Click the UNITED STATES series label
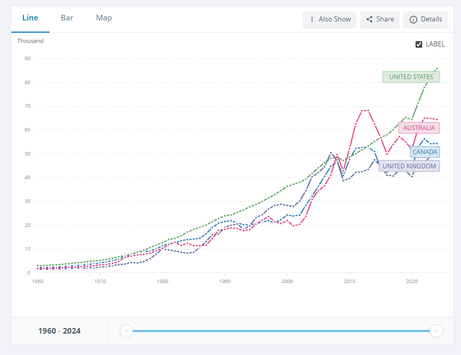 pyautogui.click(x=411, y=77)
